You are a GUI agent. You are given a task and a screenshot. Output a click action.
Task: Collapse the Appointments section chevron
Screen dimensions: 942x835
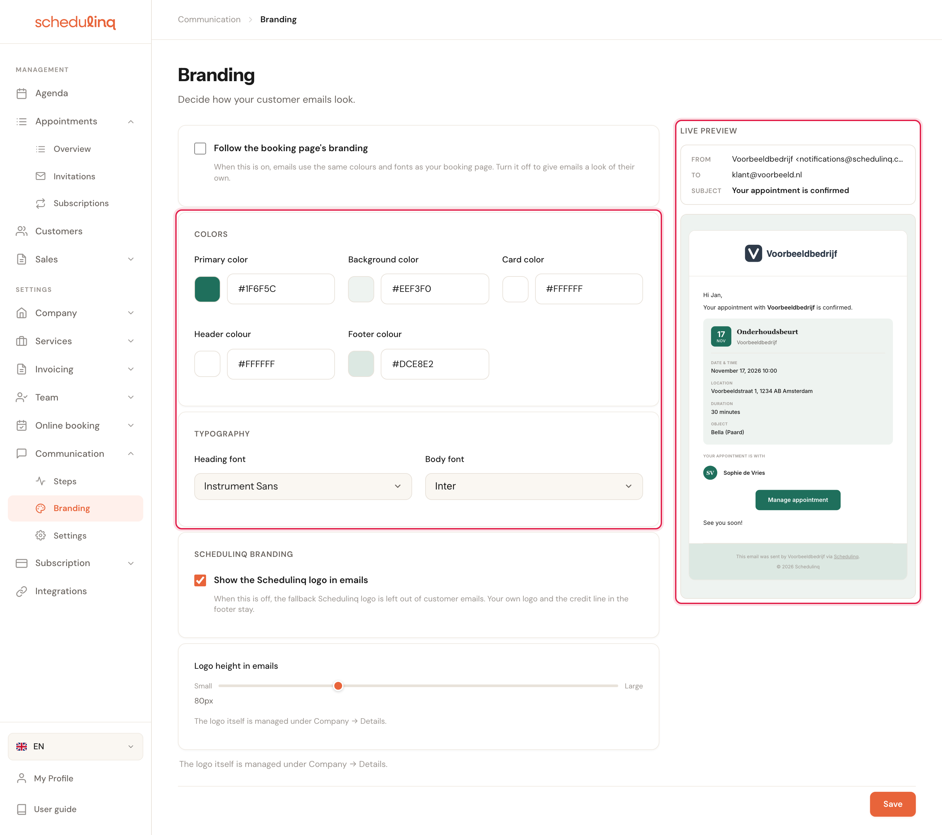coord(131,122)
